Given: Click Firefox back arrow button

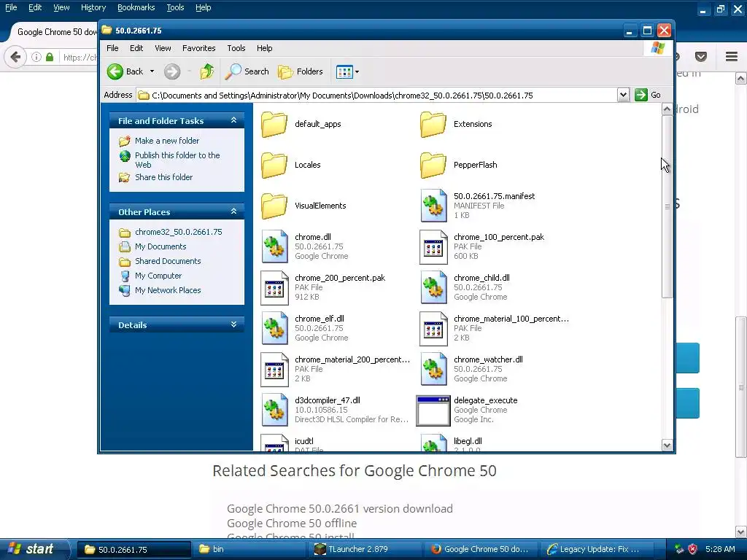Looking at the screenshot, I should (15, 57).
